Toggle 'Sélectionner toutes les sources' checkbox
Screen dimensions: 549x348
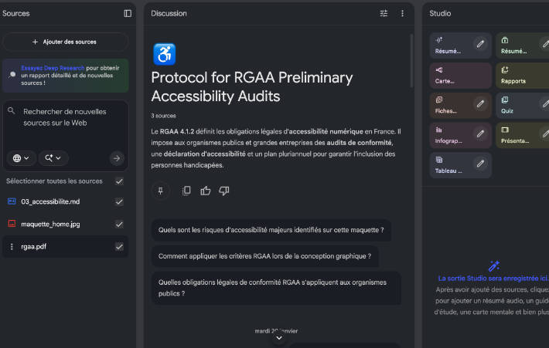(119, 181)
